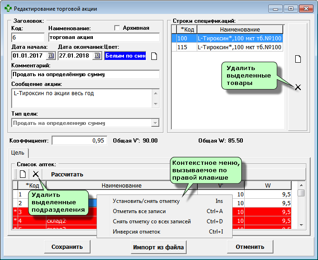The height and width of the screenshot is (260, 318).
Task: Open the end date calendar picker
Action: click(x=97, y=56)
